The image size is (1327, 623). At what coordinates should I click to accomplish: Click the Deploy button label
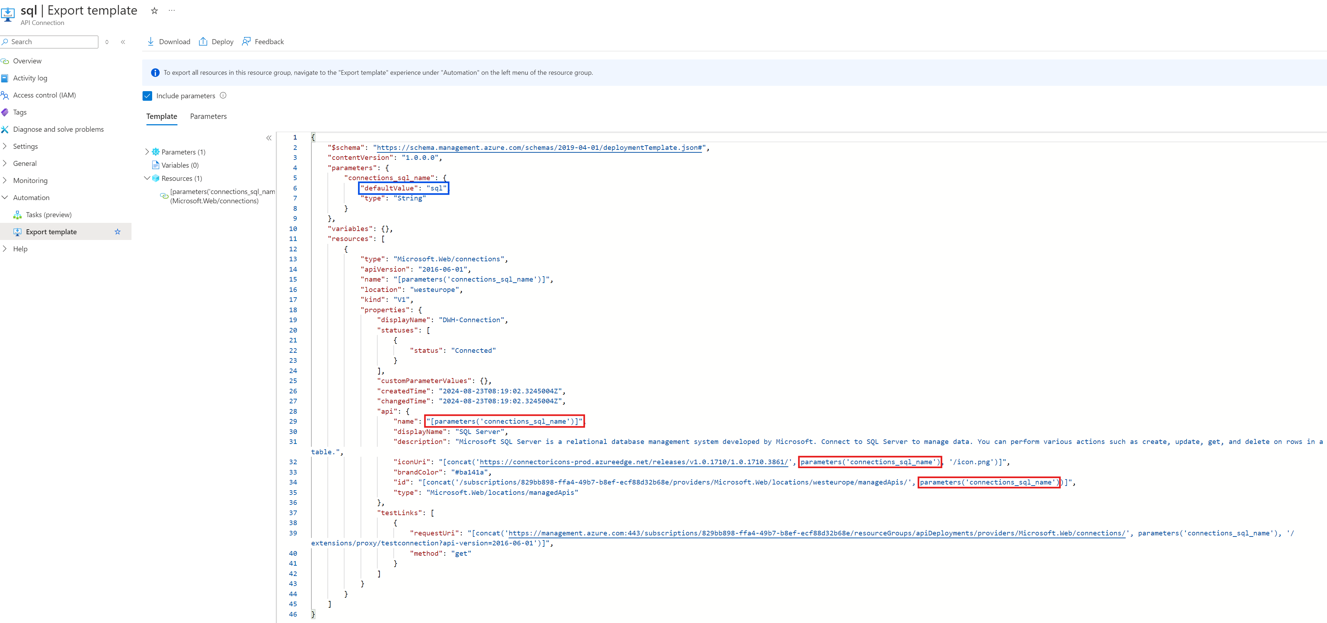tap(223, 42)
